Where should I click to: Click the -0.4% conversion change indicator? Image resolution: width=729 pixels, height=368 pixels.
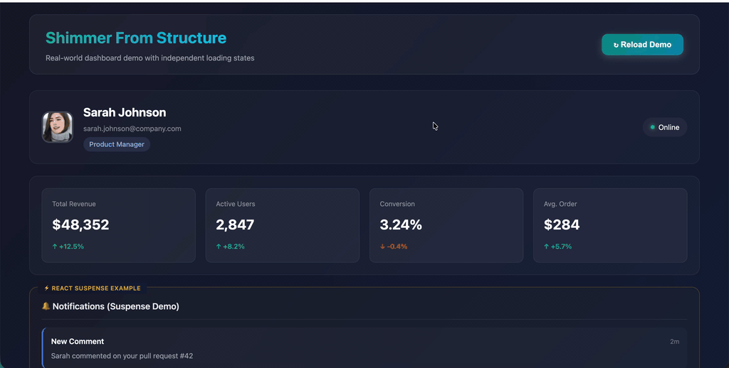point(394,247)
